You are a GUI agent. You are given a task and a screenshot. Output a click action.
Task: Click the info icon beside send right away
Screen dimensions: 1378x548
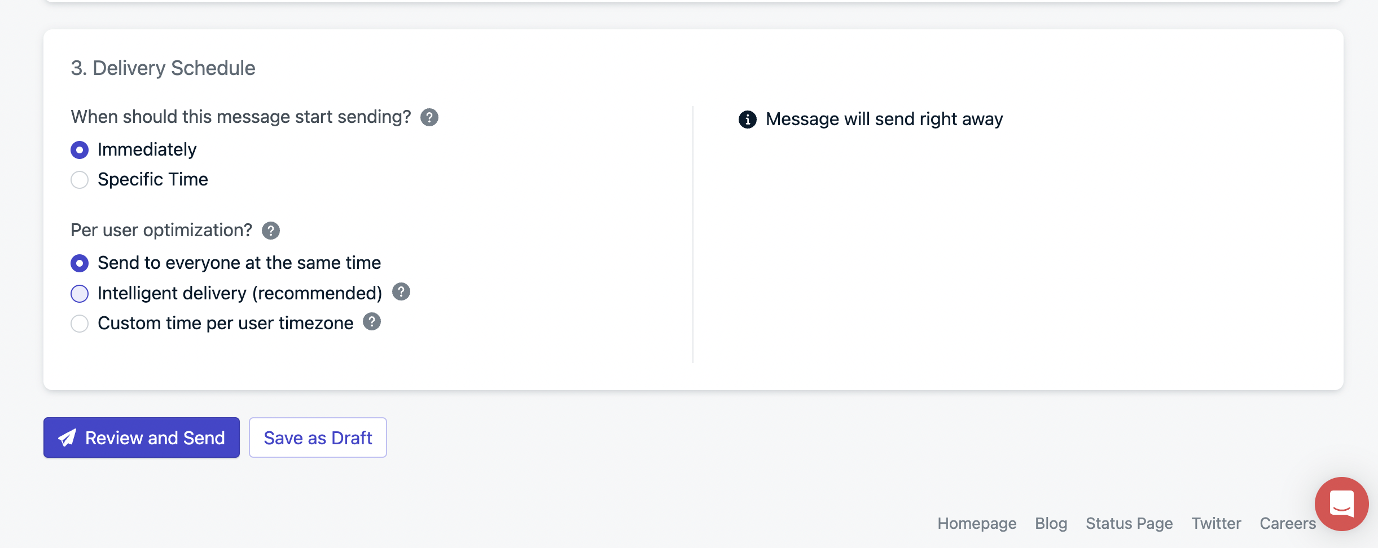coord(748,120)
